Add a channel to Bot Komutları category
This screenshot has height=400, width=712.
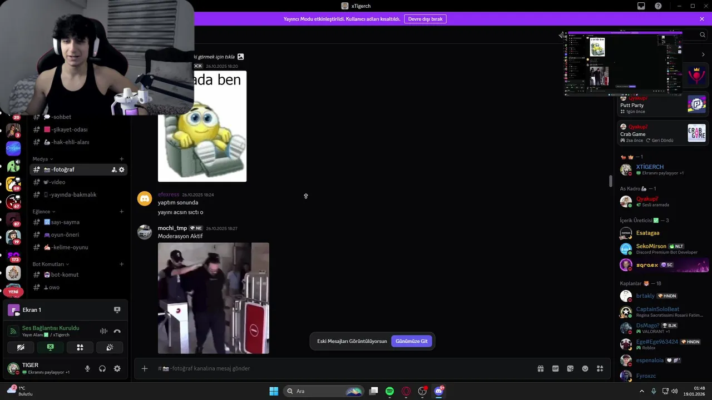122,264
